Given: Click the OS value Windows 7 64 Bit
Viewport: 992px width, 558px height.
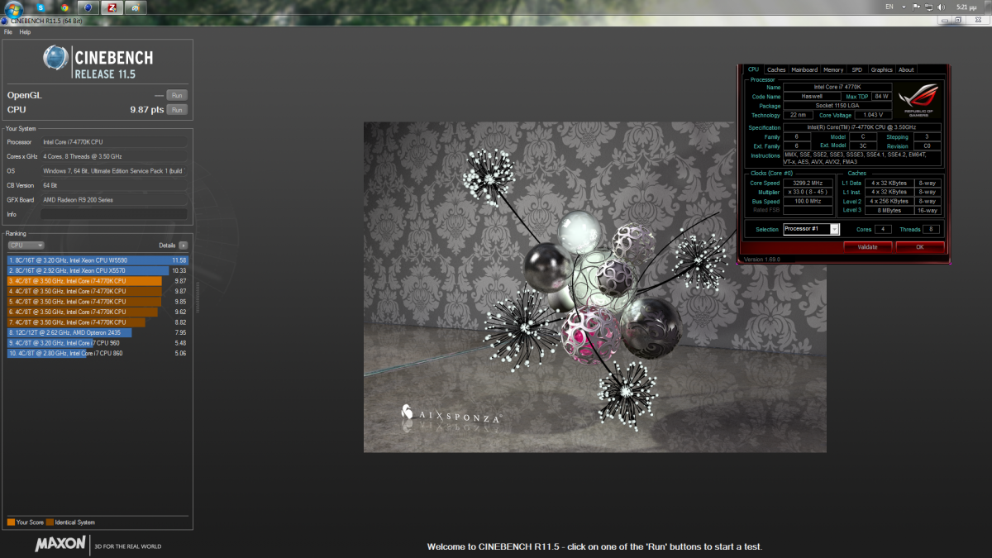Looking at the screenshot, I should (112, 171).
